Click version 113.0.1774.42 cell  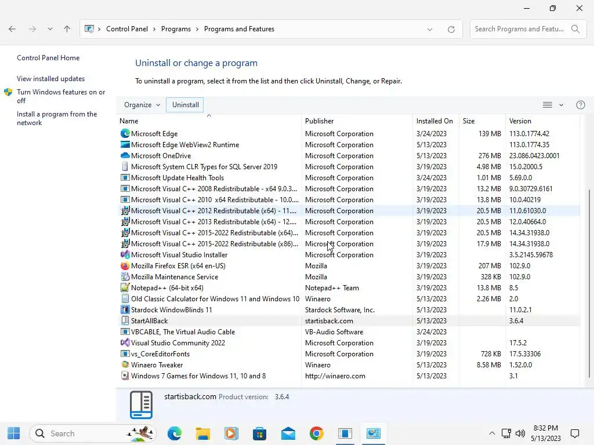529,134
